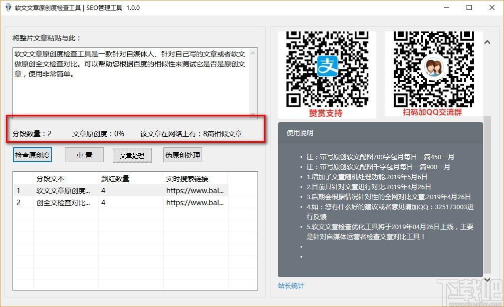
Task: Click the 飘红数量 value in row 1
Action: pos(103,190)
